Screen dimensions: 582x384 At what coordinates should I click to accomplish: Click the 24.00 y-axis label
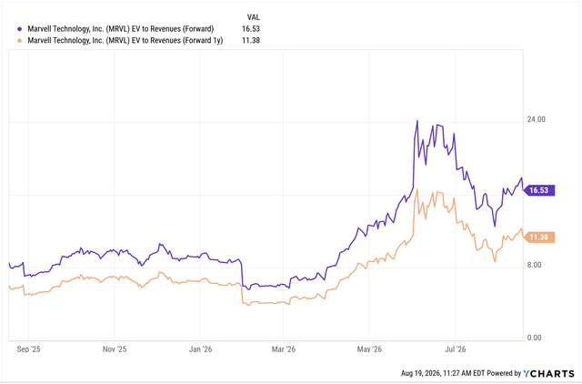point(537,119)
